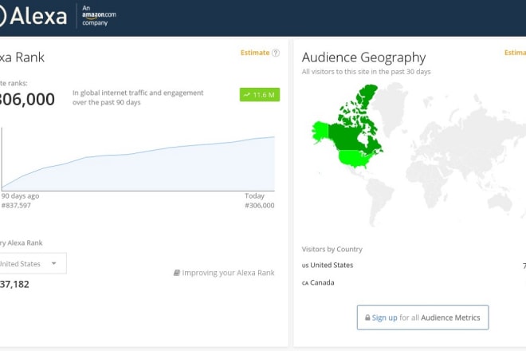Click the Alexa logo in the header
526x351 pixels.
click(x=33, y=16)
